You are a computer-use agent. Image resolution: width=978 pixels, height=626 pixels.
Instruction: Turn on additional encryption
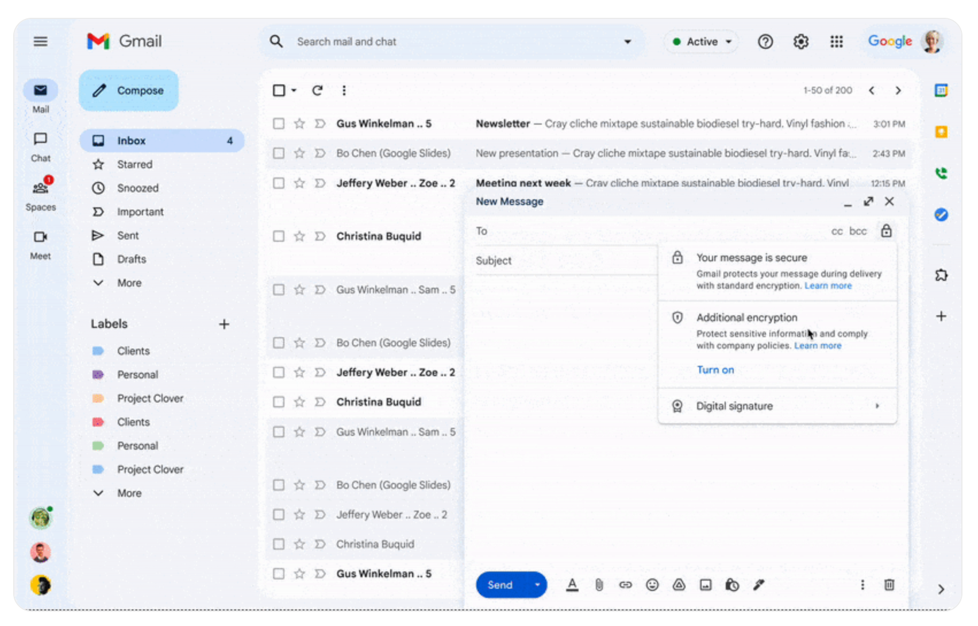715,370
